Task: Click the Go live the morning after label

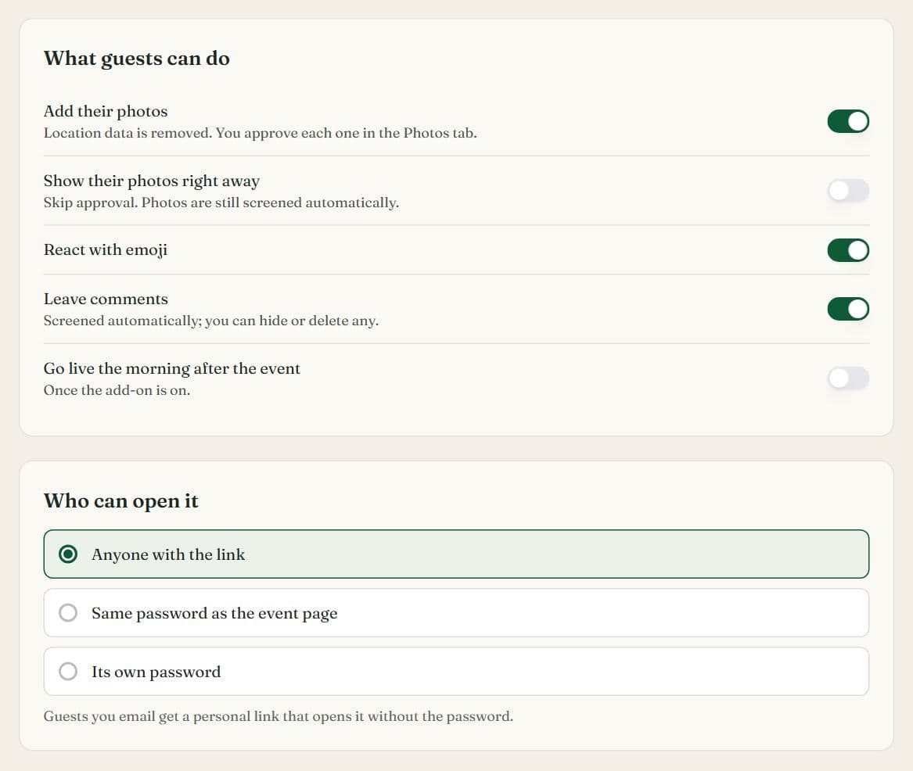Action: (172, 369)
